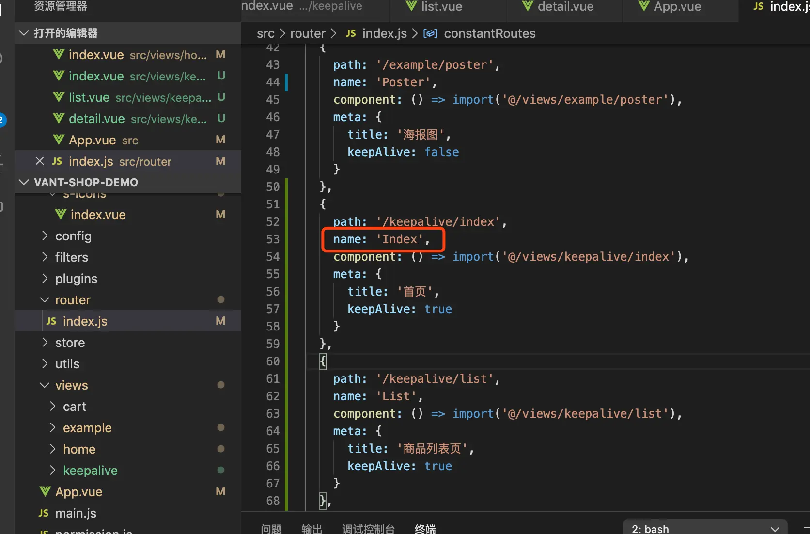Click the App.vue file name in the tree
The image size is (810, 534).
tap(79, 492)
